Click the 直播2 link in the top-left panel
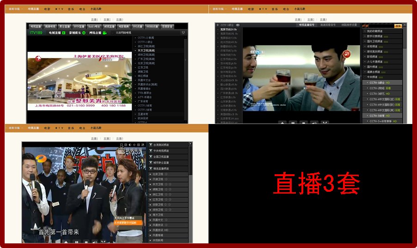417x248 pixels. tap(107, 19)
